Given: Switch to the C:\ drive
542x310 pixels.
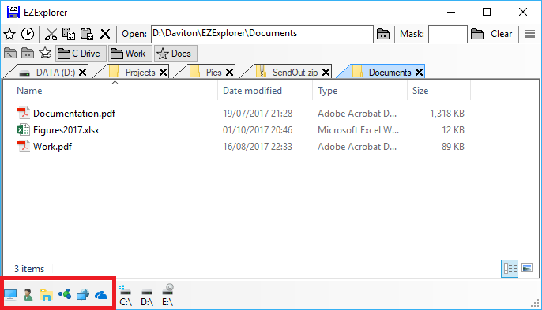Looking at the screenshot, I should tap(126, 296).
